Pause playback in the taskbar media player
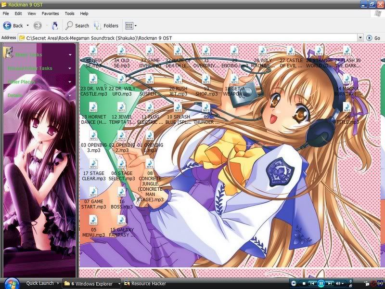 click(x=321, y=283)
